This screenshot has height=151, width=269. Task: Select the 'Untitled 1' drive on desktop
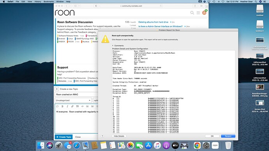tap(260, 26)
